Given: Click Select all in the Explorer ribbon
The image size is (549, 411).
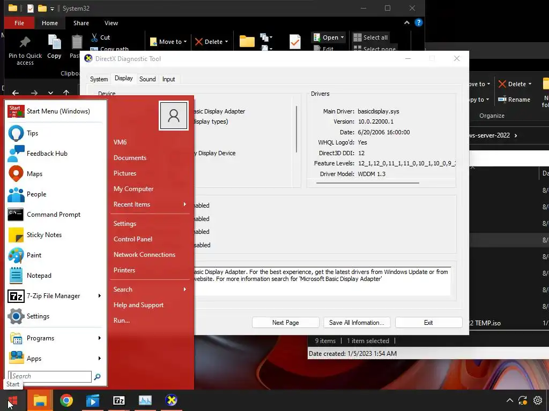Looking at the screenshot, I should click(x=371, y=37).
